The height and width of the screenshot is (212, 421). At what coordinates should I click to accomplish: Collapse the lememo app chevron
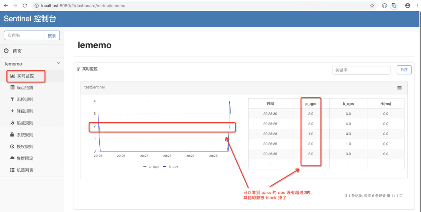58,63
